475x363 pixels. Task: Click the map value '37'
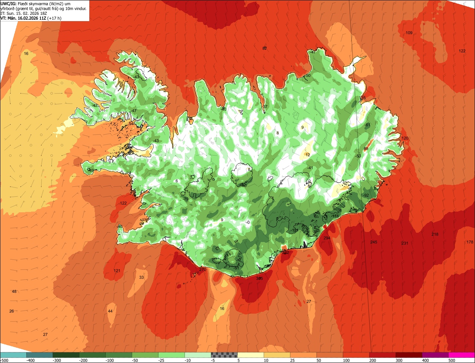(x=265, y=107)
